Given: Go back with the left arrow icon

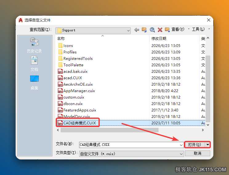Looking at the screenshot, I should [x=137, y=30].
